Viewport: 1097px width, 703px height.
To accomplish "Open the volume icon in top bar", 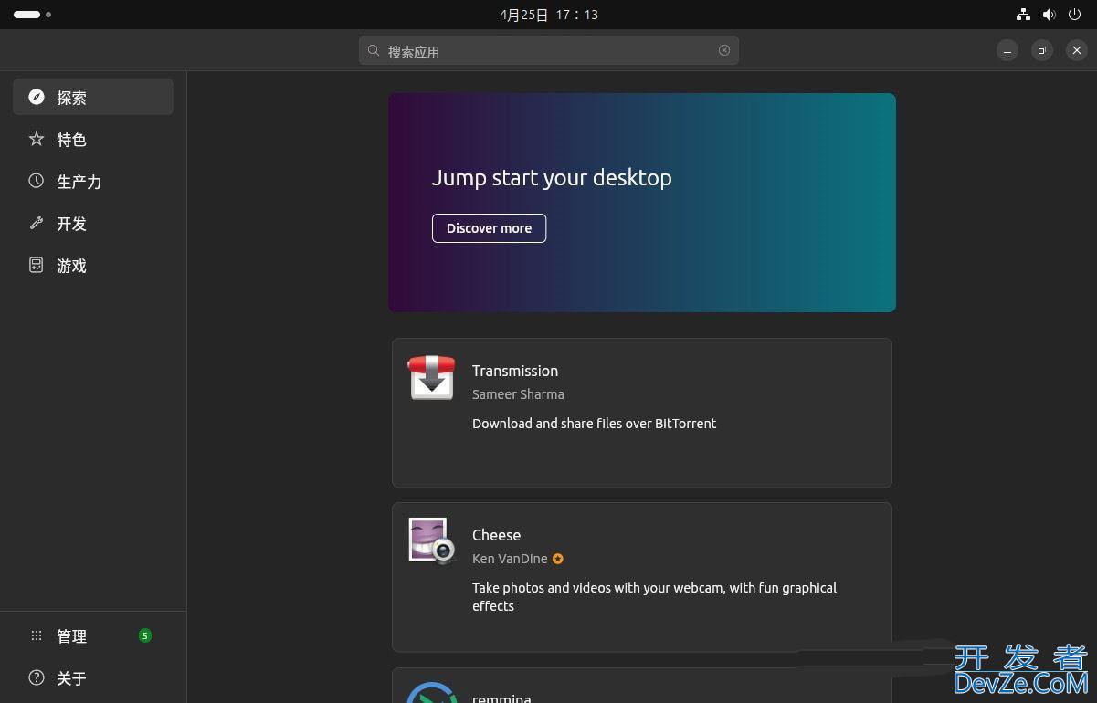I will (x=1050, y=15).
